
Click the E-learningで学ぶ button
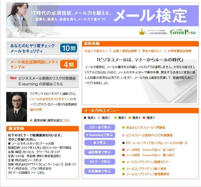tap(100, 135)
